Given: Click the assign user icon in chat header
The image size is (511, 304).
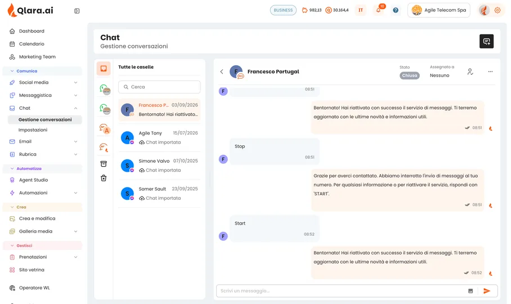Looking at the screenshot, I should click(470, 71).
